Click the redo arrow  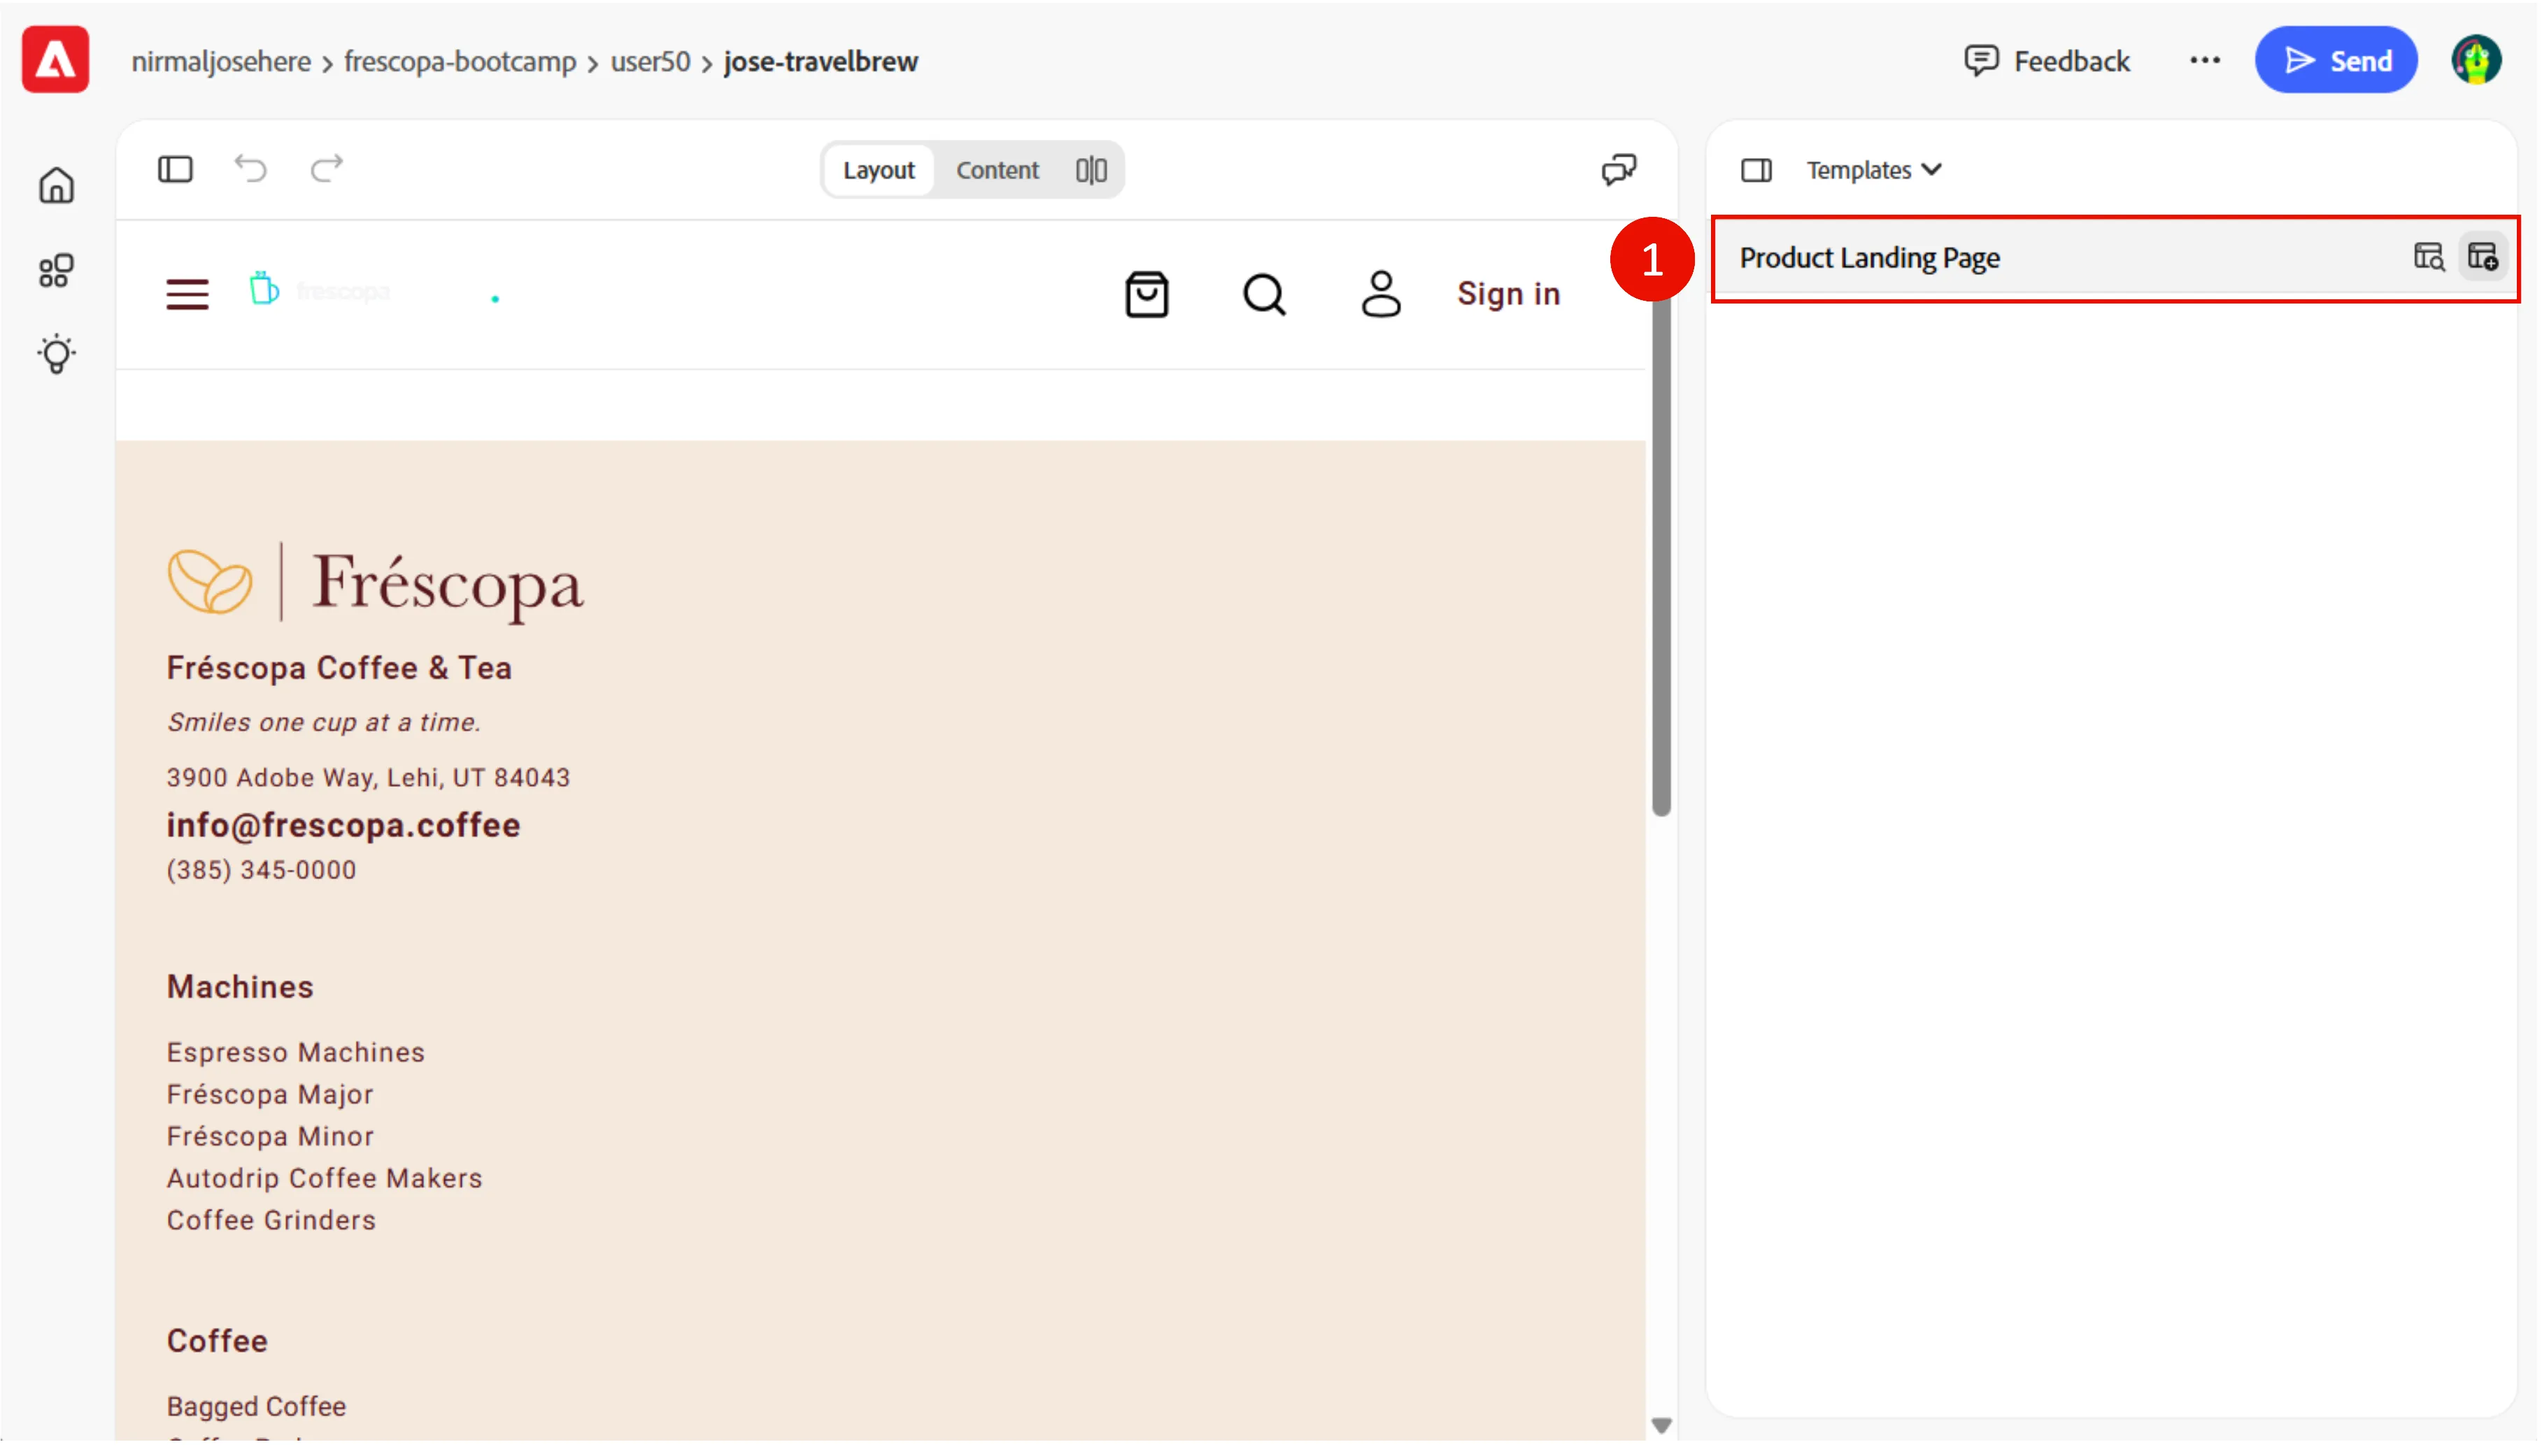click(326, 168)
